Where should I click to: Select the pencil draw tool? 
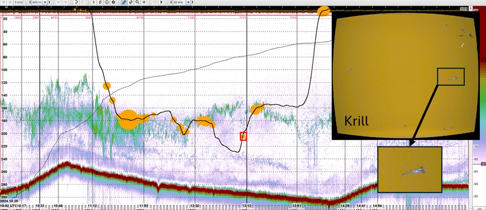point(124,3)
